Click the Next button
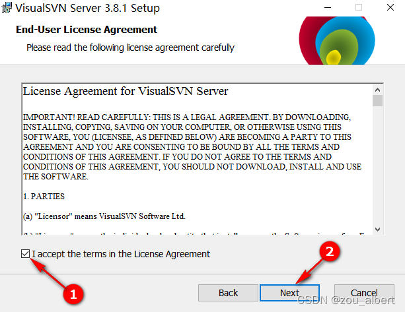 point(289,293)
